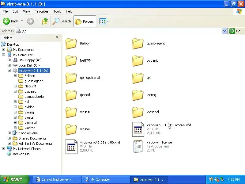This screenshot has width=245, height=184.
Task: Open the View menu
Action: click(26, 11)
